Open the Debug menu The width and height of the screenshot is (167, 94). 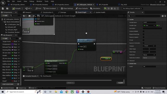tap(32, 1)
